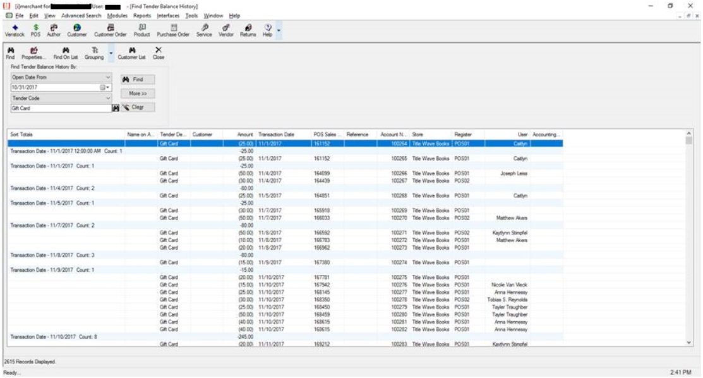Image resolution: width=703 pixels, height=378 pixels.
Task: Click the Accounting... column header
Action: tap(546, 135)
